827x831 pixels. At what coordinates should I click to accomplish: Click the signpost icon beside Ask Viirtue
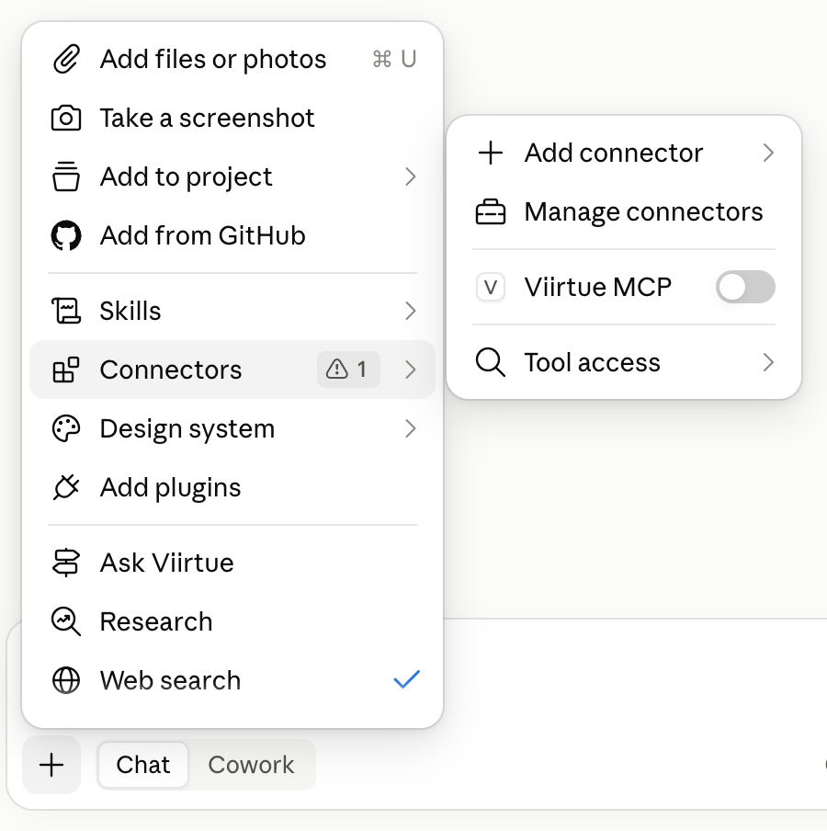point(66,563)
